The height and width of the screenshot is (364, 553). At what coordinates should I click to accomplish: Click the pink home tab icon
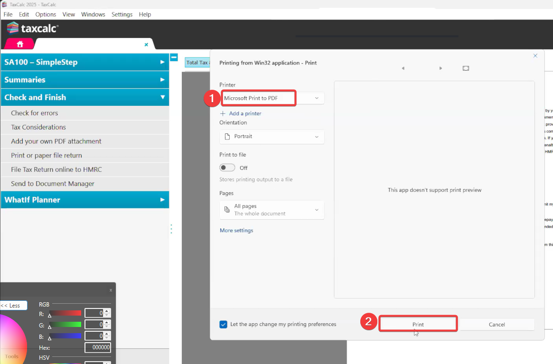pos(19,44)
